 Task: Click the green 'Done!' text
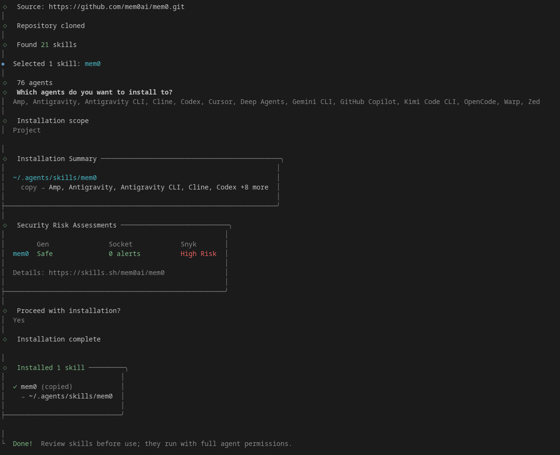click(22, 444)
